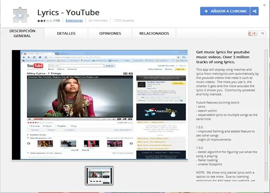Click the 'Lyrics - YouTube' title
The width and height of the screenshot is (270, 193).
[68, 12]
